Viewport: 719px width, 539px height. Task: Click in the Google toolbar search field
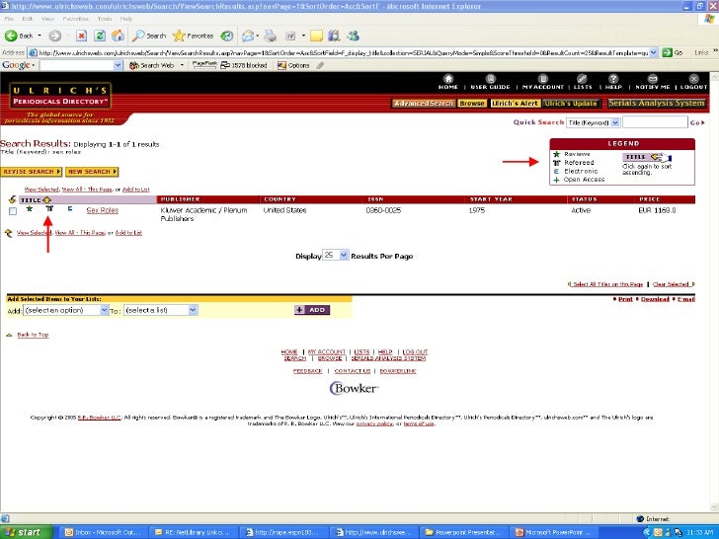pos(77,65)
